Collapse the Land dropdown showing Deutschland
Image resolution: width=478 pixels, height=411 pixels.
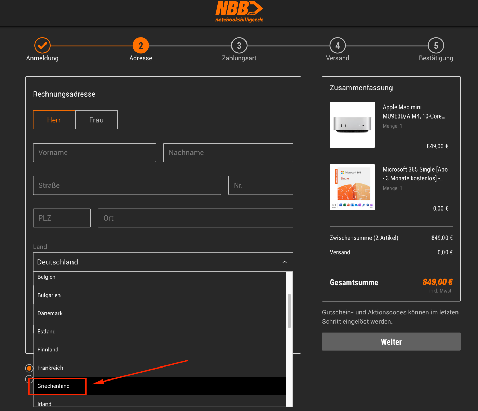point(163,262)
